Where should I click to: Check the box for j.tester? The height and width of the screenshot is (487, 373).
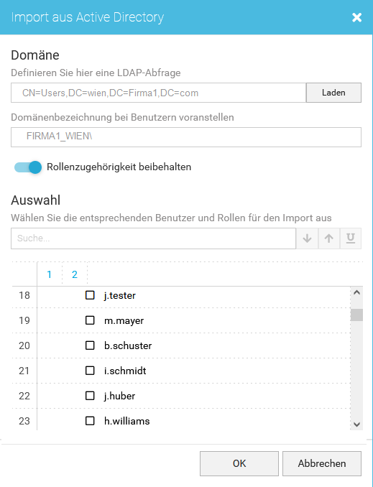coord(90,295)
